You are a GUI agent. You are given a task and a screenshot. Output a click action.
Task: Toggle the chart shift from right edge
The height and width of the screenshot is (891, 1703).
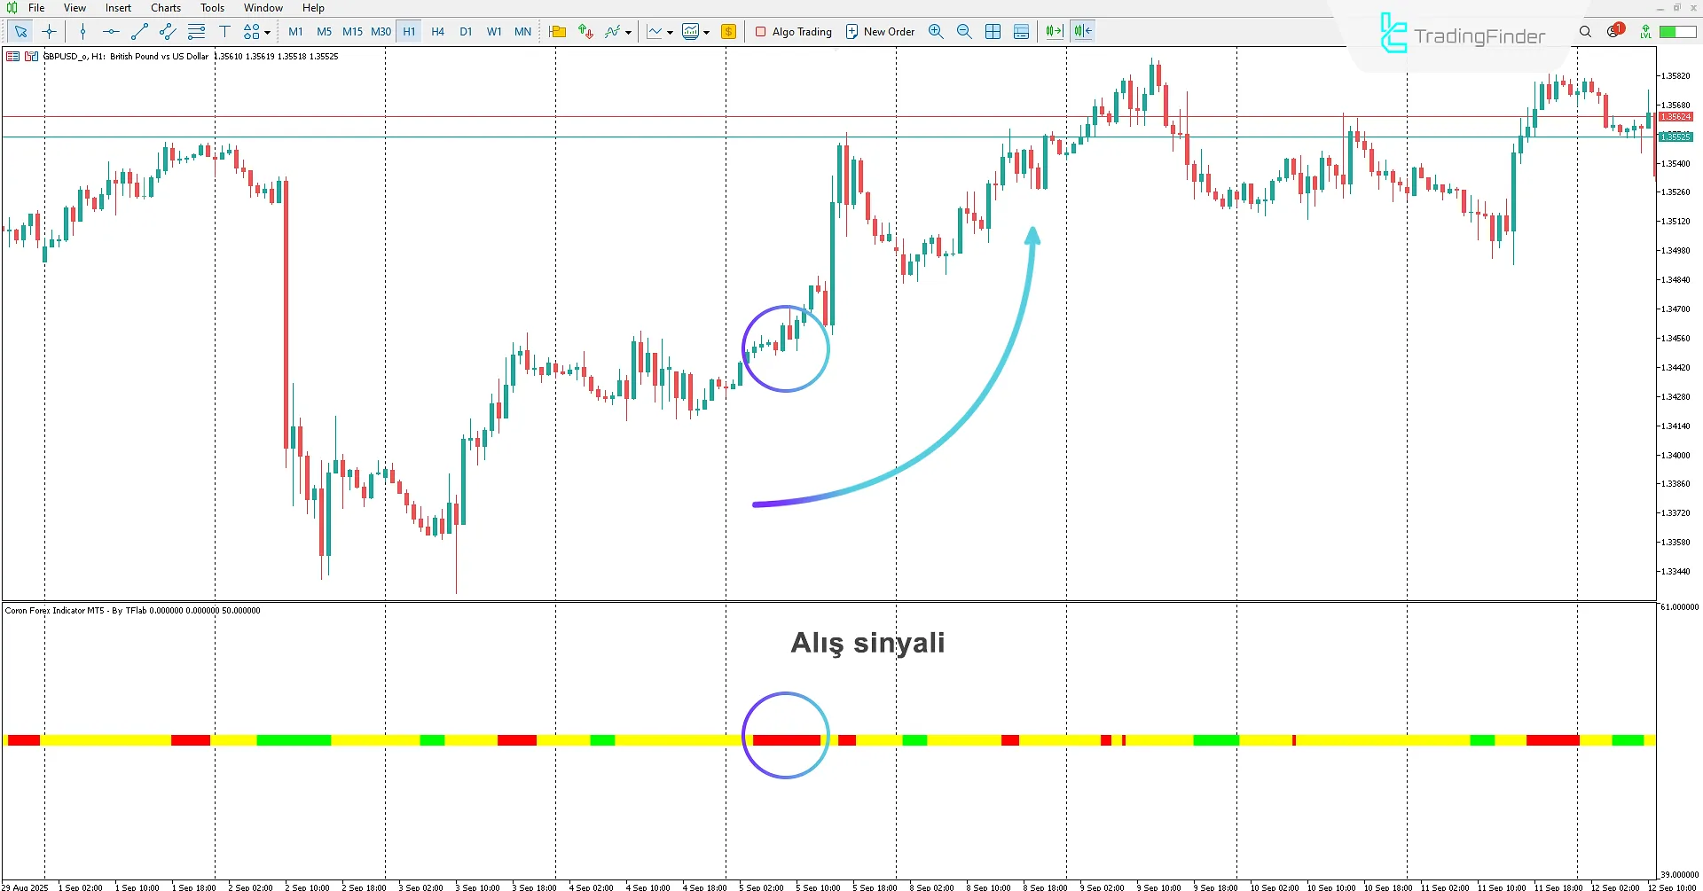pyautogui.click(x=1081, y=31)
